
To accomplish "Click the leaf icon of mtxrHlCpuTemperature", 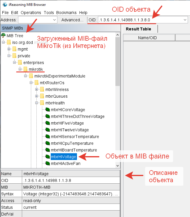I will 47,143.
